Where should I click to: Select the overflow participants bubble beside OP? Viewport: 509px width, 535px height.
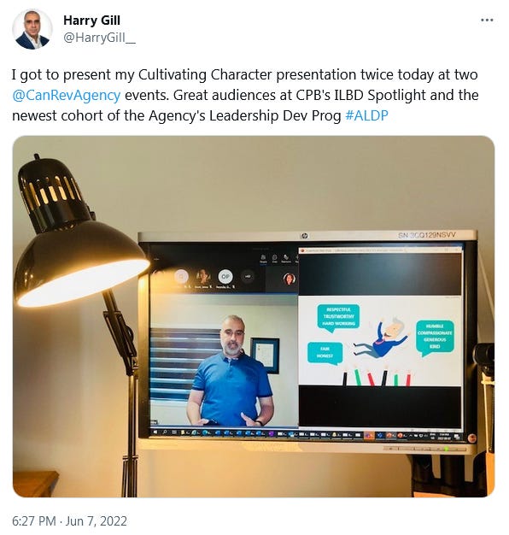[248, 276]
